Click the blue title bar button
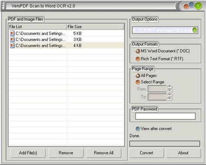206x165 pixels. click(191, 5)
